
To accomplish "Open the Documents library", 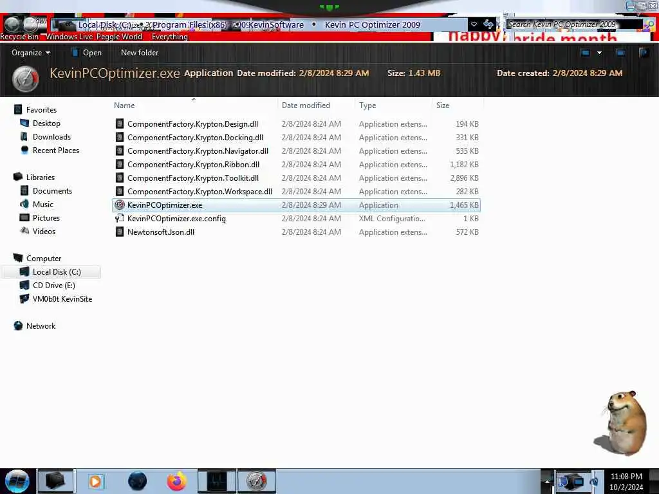I will 52,191.
